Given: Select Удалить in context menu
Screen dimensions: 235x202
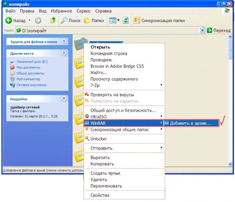Looking at the screenshot, I should (124, 180).
